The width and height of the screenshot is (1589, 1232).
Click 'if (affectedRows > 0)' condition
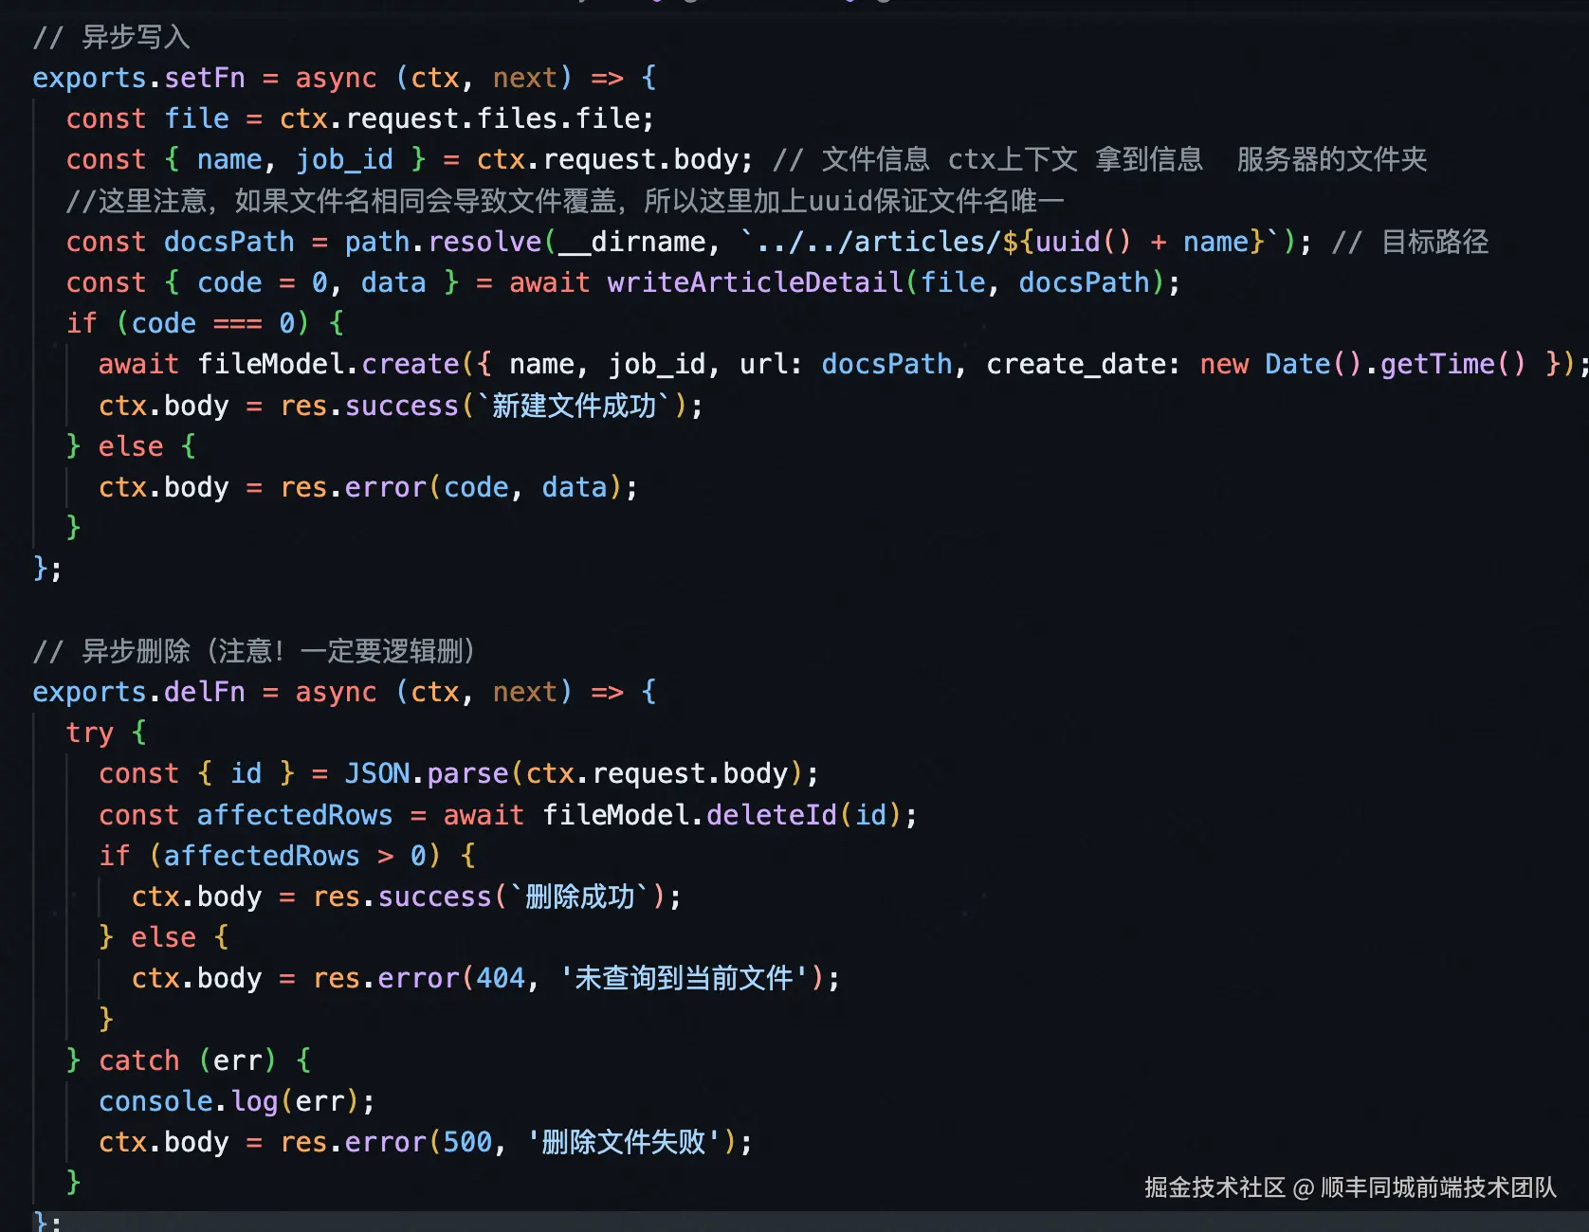270,856
